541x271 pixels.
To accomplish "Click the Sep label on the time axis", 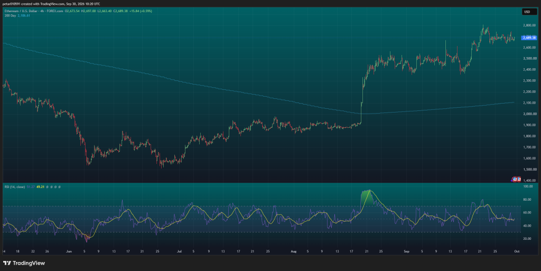I will pyautogui.click(x=406, y=251).
